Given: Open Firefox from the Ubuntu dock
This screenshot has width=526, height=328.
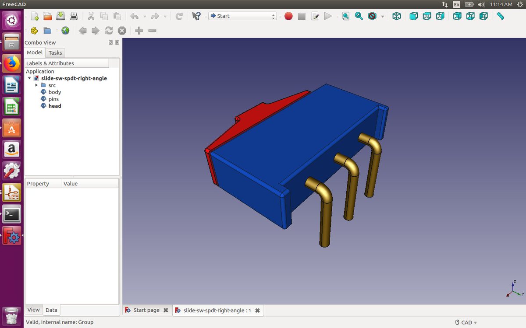Looking at the screenshot, I should tap(12, 64).
